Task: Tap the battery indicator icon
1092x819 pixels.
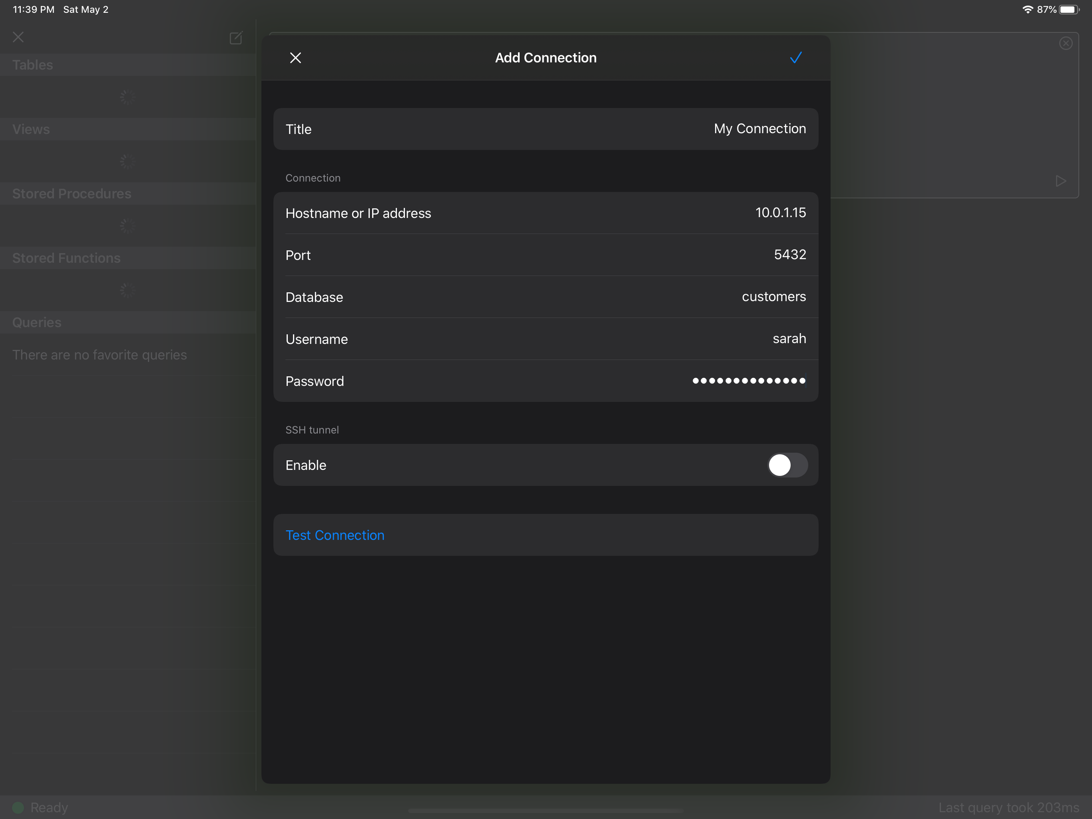Action: click(x=1068, y=9)
